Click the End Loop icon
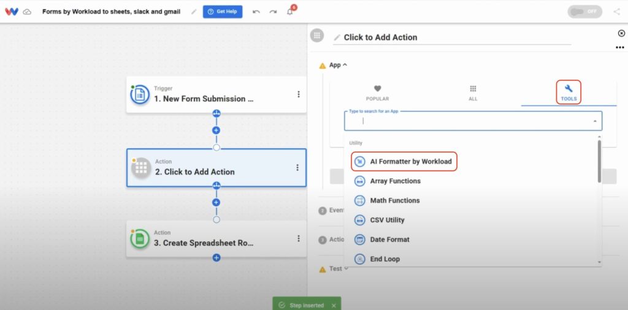 point(359,259)
